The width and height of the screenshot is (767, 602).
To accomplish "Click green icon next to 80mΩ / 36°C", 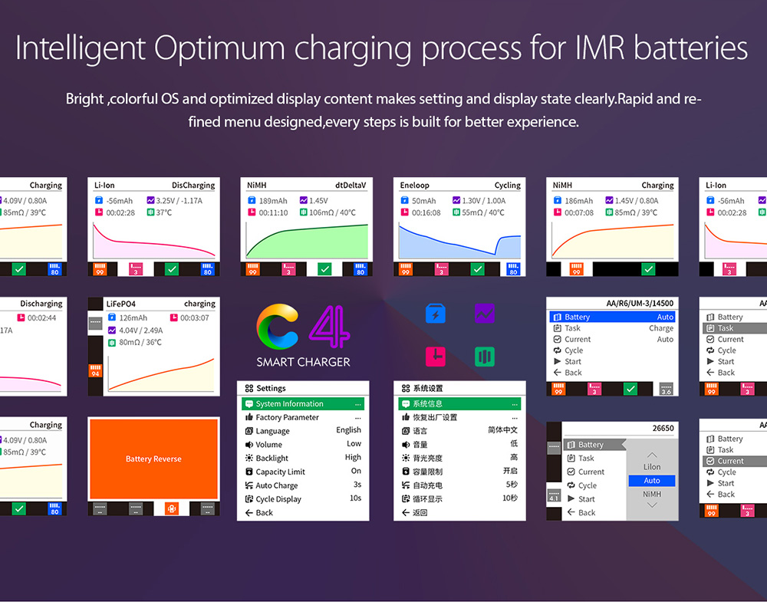I will (x=112, y=342).
